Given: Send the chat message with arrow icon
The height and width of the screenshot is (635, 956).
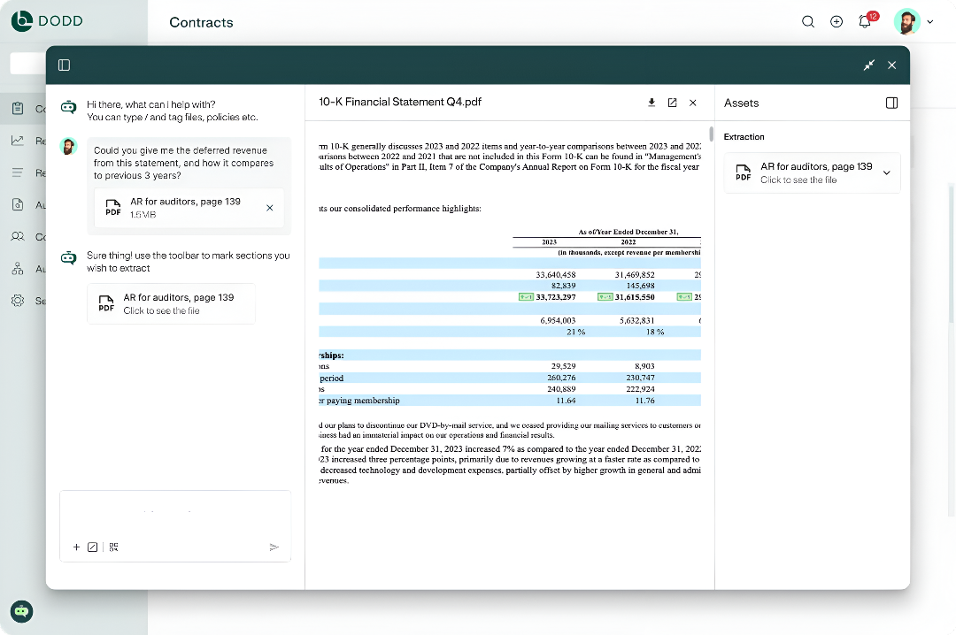Looking at the screenshot, I should [x=274, y=547].
